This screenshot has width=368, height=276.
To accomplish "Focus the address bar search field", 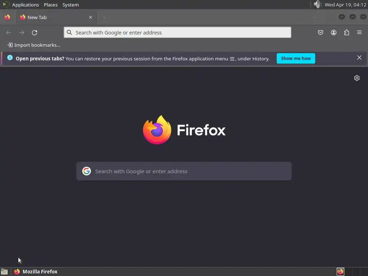I will point(178,32).
